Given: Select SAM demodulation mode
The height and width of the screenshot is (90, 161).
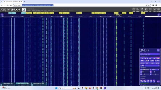Looking at the screenshot, I should 147,61.
